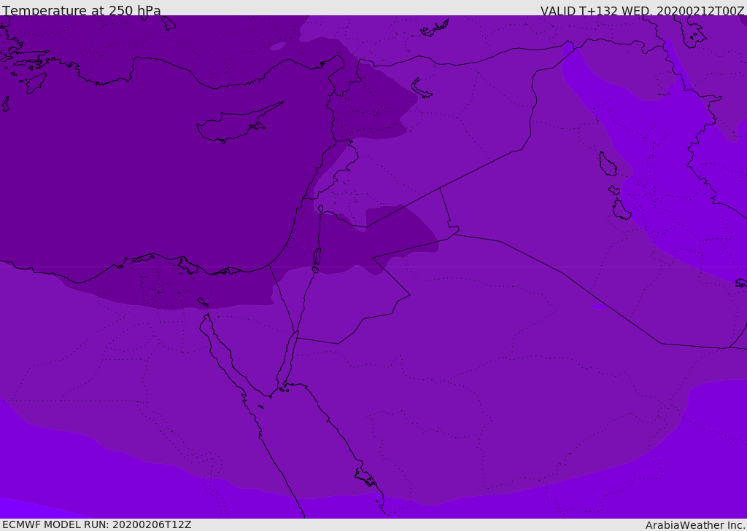Click the island of Rhodes near left edge

pos(35,82)
